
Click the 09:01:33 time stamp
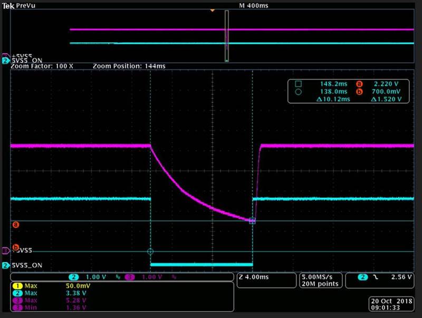tap(386, 308)
